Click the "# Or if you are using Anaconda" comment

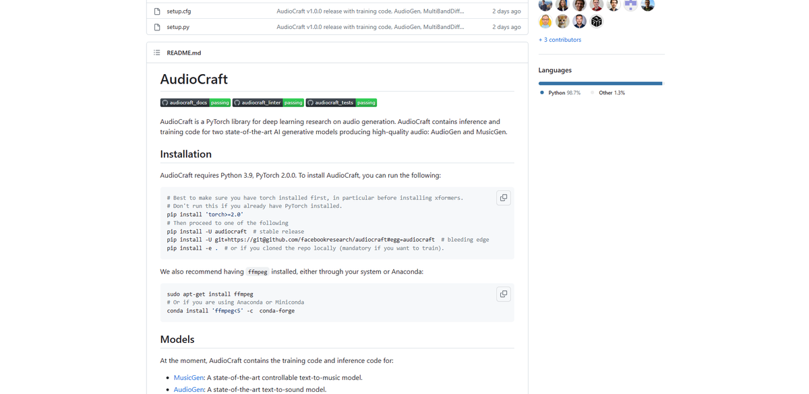click(235, 302)
